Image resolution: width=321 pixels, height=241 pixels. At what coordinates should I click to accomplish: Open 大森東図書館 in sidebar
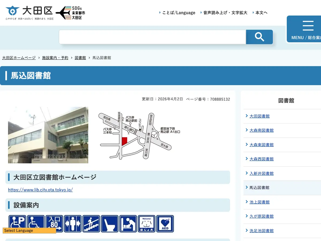click(262, 145)
